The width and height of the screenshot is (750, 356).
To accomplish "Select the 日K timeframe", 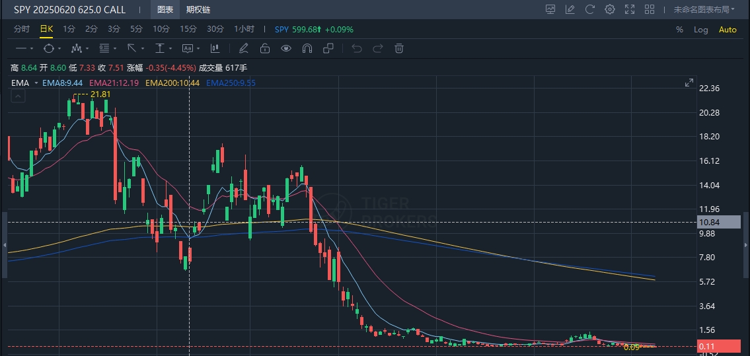I will tap(46, 29).
